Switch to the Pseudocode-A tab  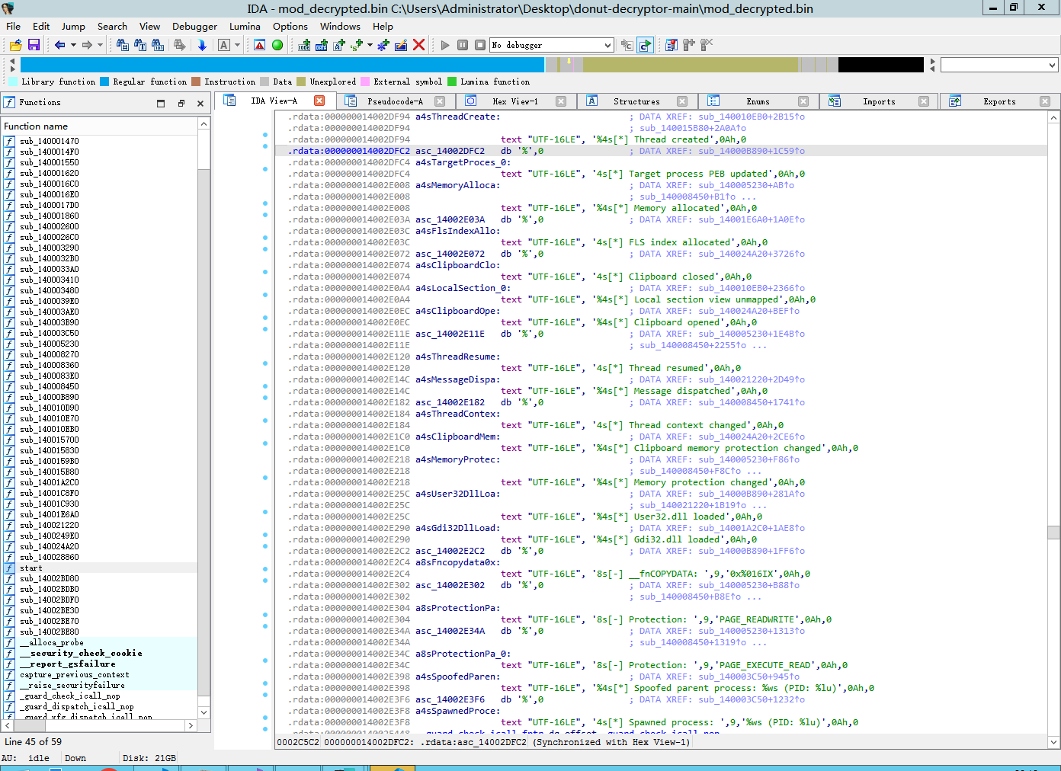[x=394, y=101]
